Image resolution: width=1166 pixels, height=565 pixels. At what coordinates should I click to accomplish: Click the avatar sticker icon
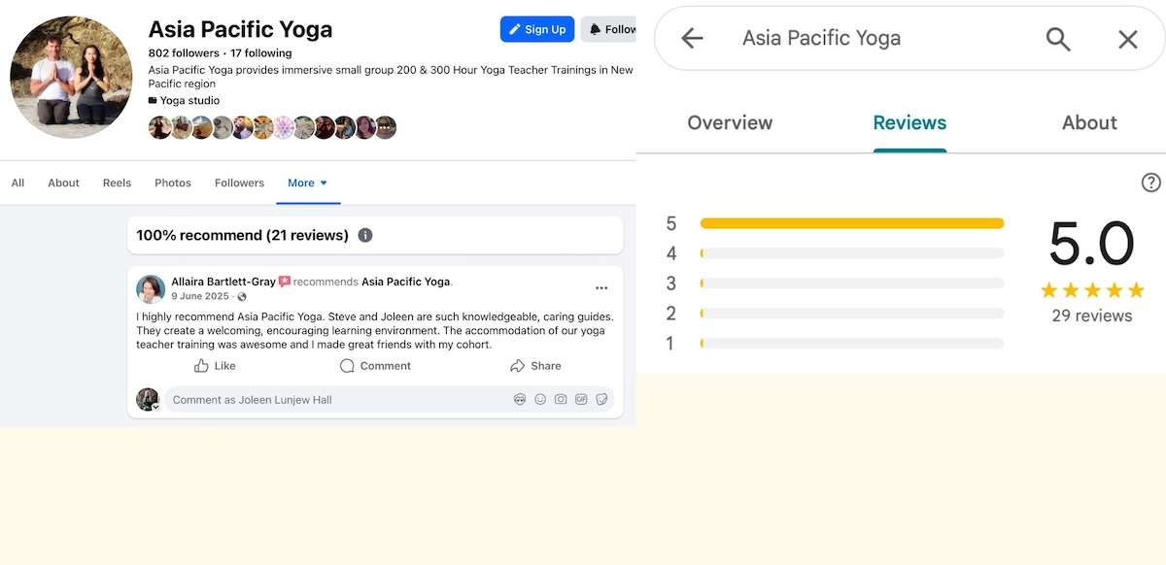point(520,399)
